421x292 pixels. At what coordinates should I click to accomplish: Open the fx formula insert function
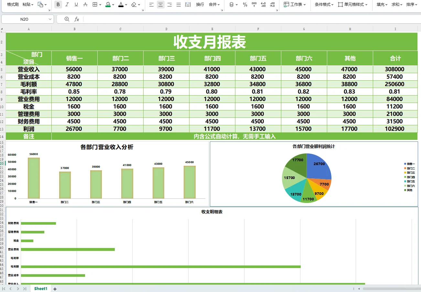tap(76, 19)
